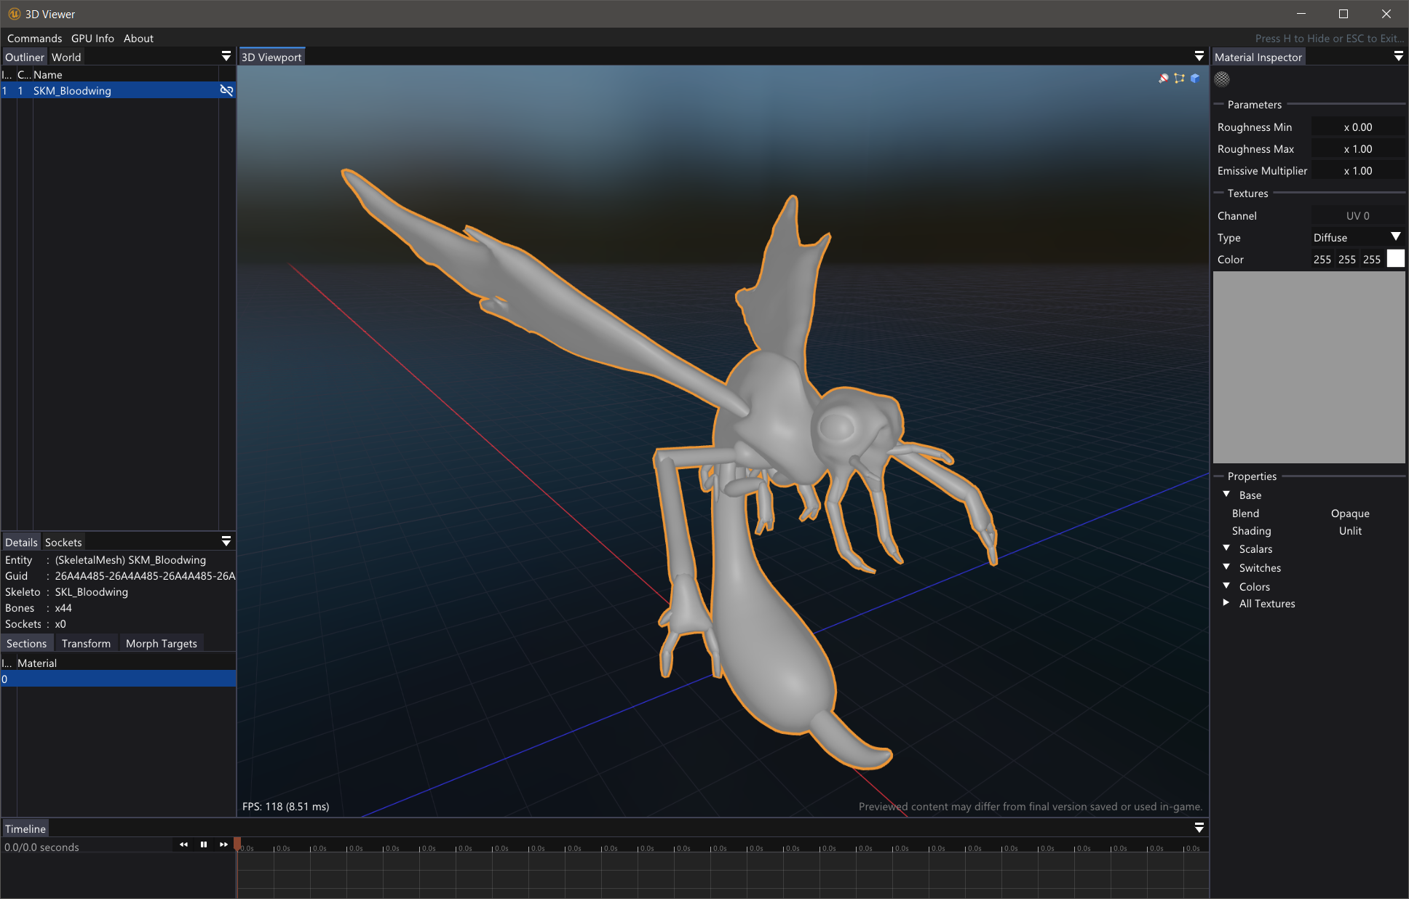Collapse the Scalars section
This screenshot has height=899, width=1409.
pyautogui.click(x=1226, y=548)
